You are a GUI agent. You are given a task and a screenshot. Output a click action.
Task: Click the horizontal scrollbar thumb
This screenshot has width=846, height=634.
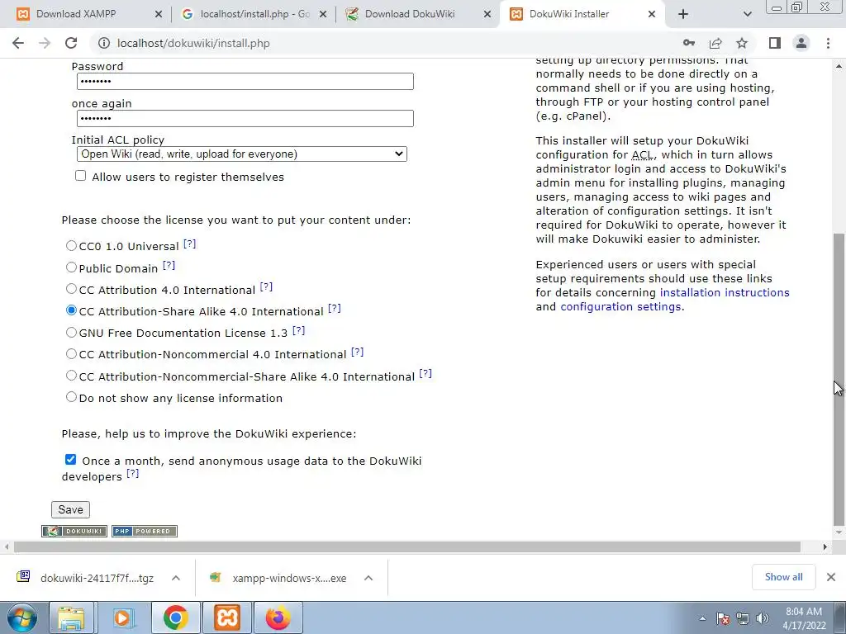pyautogui.click(x=407, y=547)
